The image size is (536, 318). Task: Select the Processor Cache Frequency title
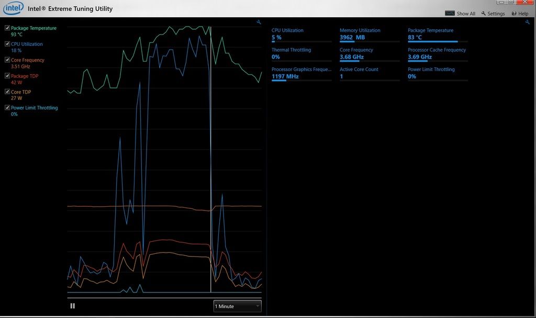click(437, 50)
